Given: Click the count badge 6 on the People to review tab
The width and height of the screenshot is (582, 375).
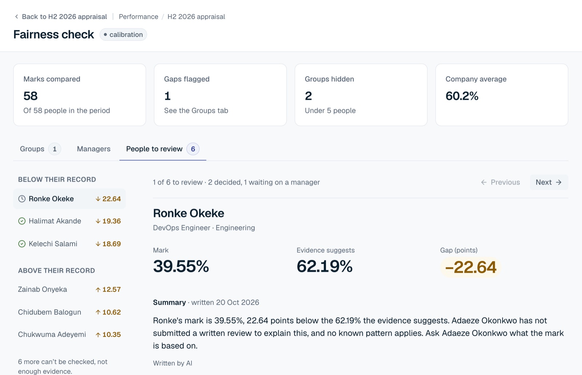Looking at the screenshot, I should [x=193, y=149].
